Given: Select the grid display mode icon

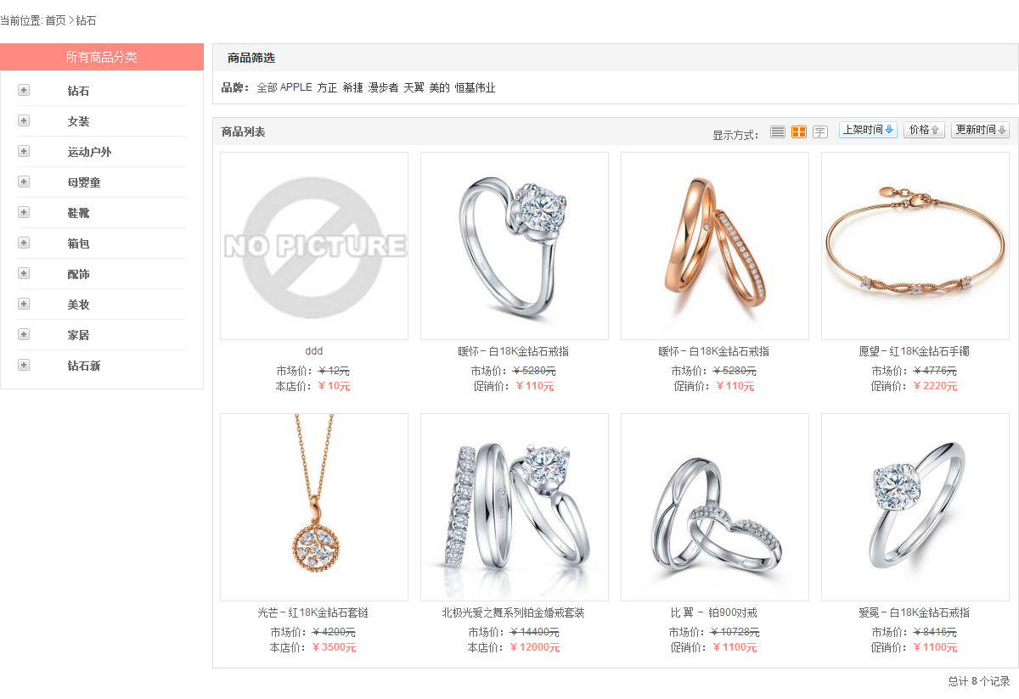Looking at the screenshot, I should coord(798,131).
